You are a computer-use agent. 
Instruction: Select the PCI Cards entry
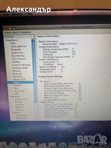tap(18, 77)
